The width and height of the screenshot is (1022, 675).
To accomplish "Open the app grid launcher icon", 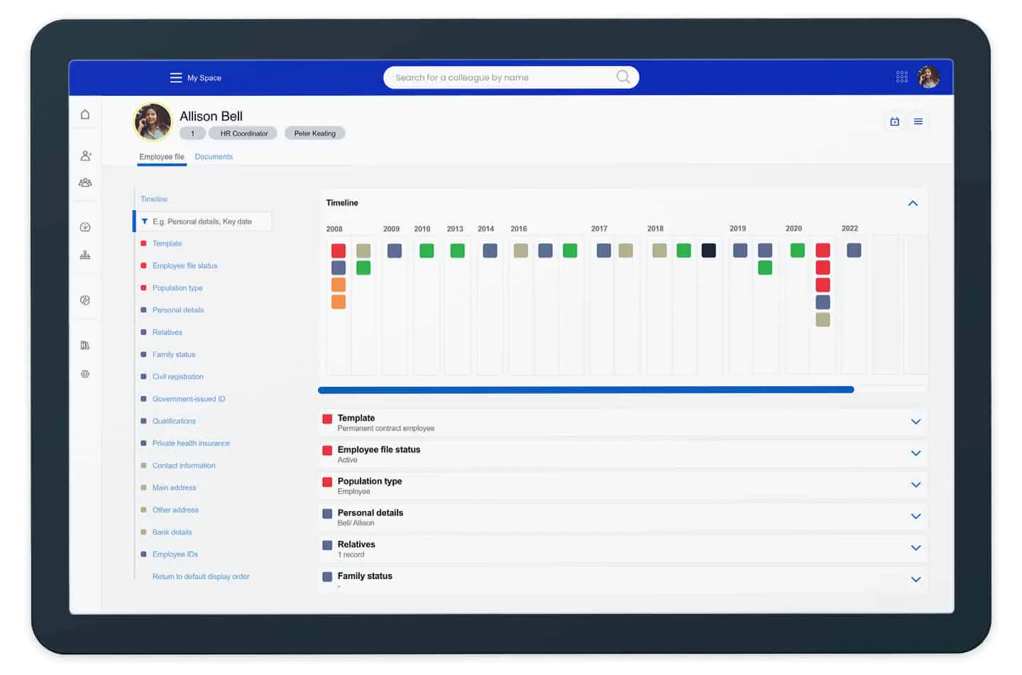I will (x=901, y=77).
